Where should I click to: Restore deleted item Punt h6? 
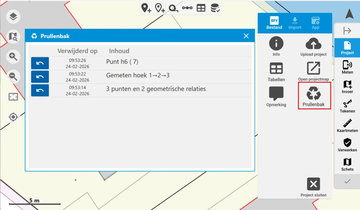coord(40,63)
